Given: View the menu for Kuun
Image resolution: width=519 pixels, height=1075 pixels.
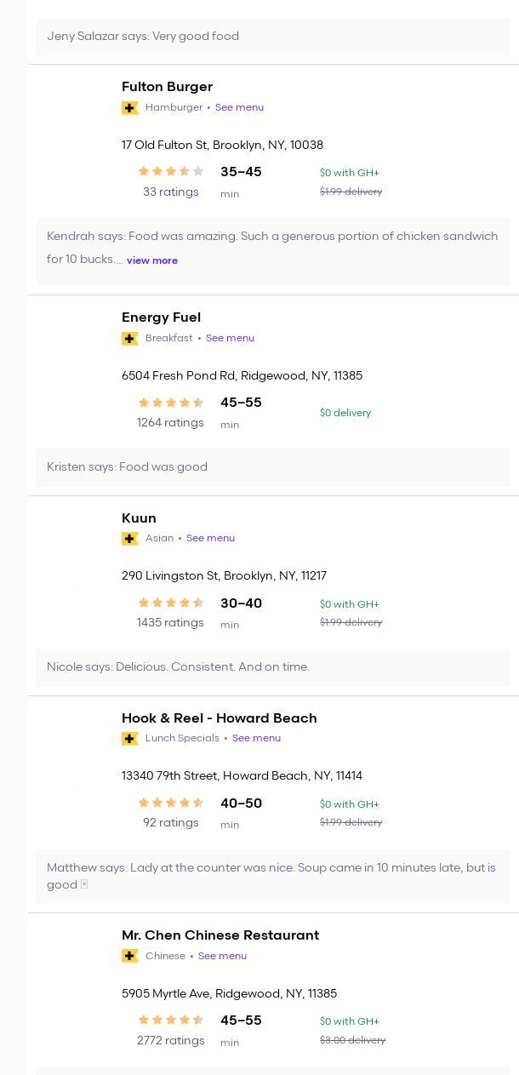Looking at the screenshot, I should (x=210, y=539).
